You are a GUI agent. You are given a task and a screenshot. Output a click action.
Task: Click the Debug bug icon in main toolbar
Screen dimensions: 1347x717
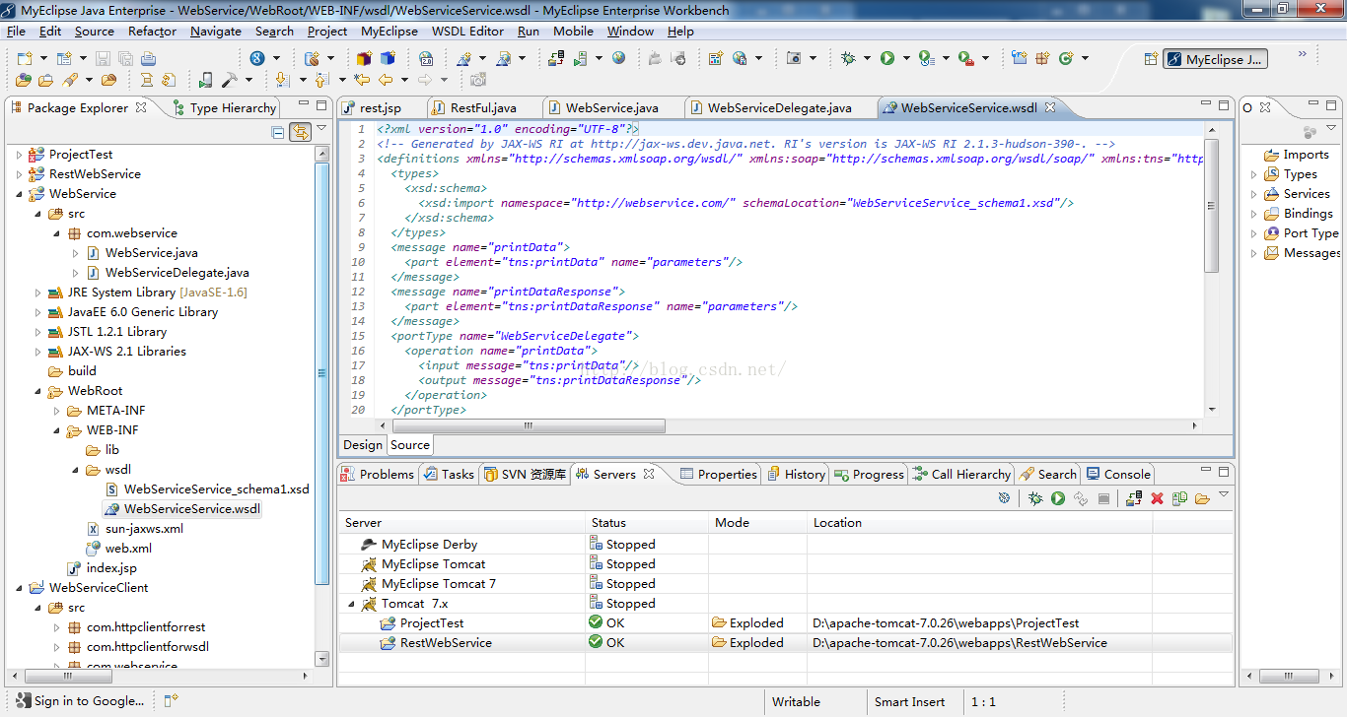pyautogui.click(x=848, y=58)
